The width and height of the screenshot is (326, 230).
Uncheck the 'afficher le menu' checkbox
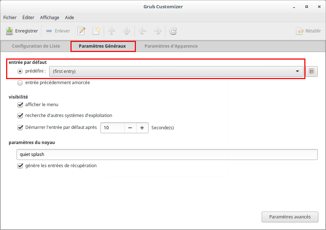pyautogui.click(x=20, y=105)
